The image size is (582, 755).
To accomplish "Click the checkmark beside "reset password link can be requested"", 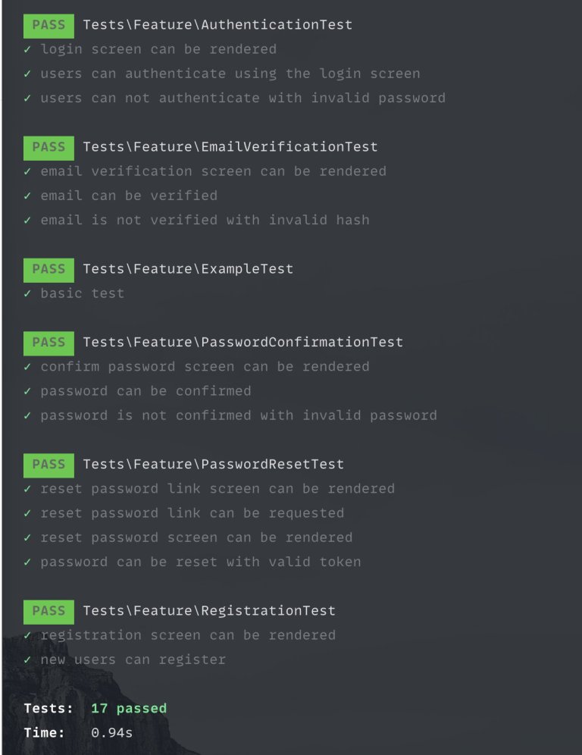I will coord(27,514).
